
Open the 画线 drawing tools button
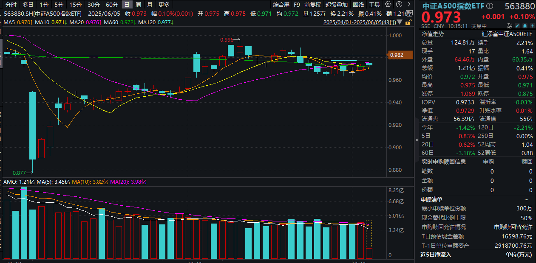pyautogui.click(x=358, y=5)
